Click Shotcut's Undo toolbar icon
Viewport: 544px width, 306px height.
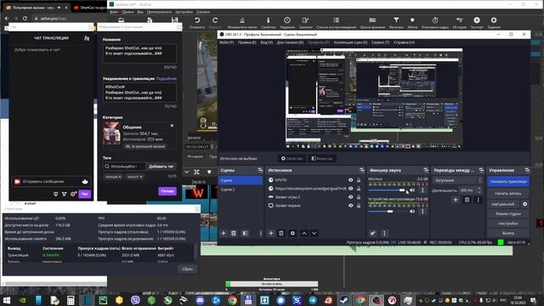(197, 20)
